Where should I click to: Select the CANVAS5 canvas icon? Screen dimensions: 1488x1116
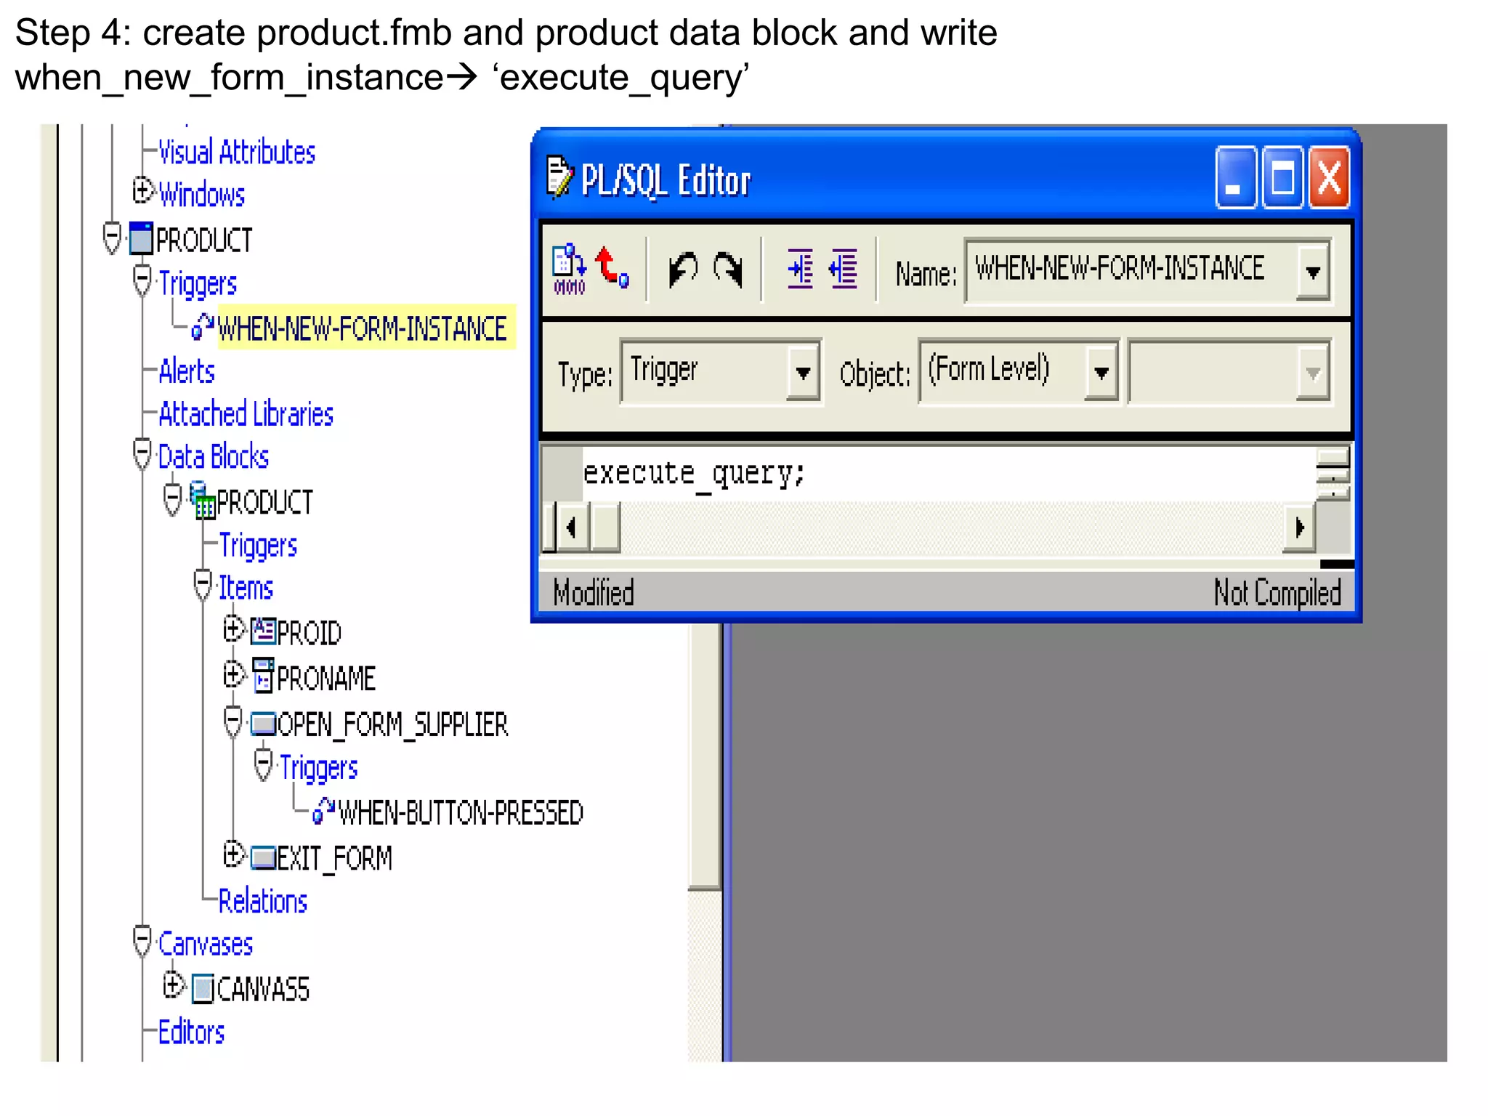click(203, 989)
